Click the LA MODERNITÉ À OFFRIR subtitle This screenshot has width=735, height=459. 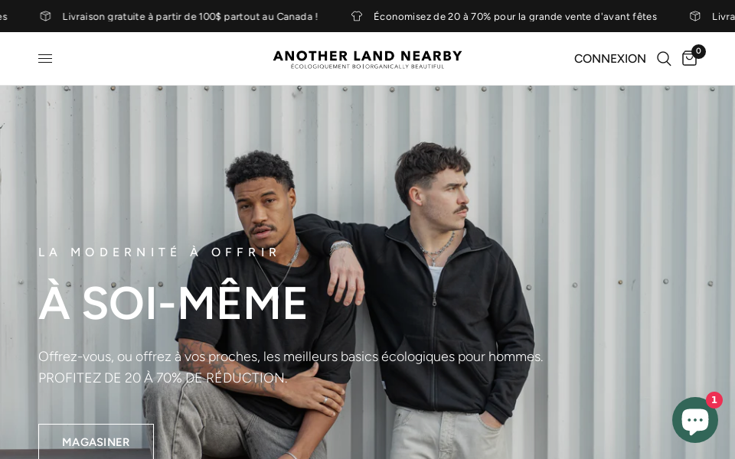(x=158, y=252)
